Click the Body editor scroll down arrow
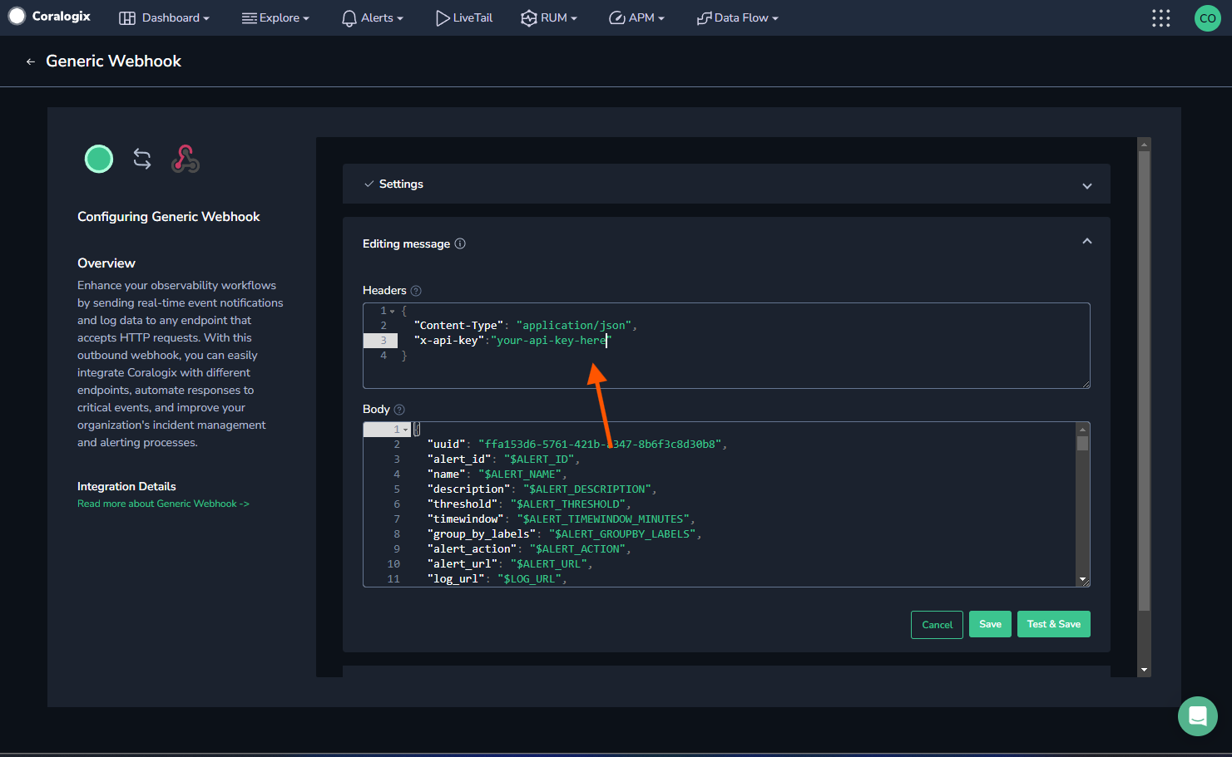The width and height of the screenshot is (1232, 757). [x=1082, y=579]
